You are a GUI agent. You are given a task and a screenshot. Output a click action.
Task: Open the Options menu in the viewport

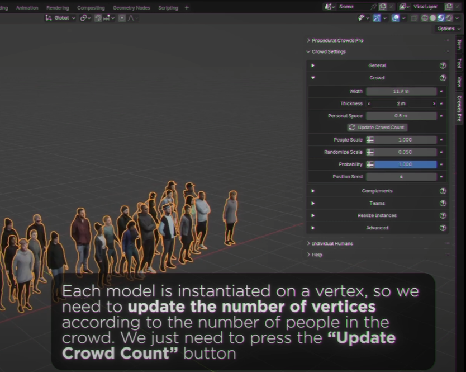point(447,29)
